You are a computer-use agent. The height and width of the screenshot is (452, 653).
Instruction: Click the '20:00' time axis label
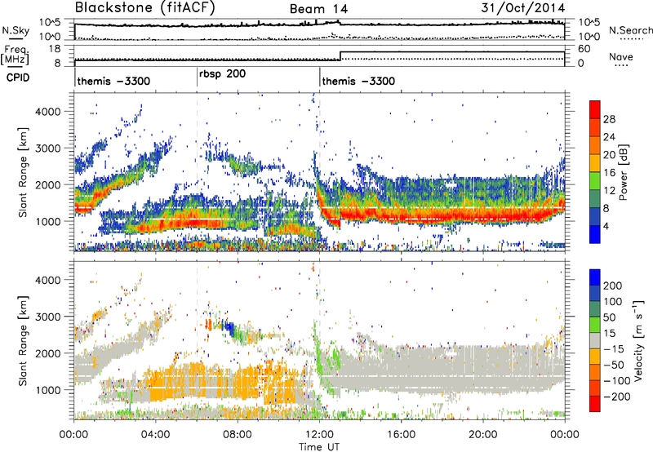[482, 435]
